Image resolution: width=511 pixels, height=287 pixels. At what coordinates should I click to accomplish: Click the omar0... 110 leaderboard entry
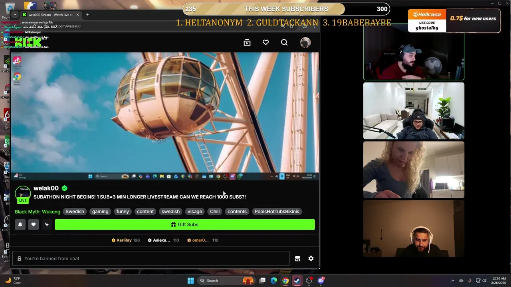point(202,240)
